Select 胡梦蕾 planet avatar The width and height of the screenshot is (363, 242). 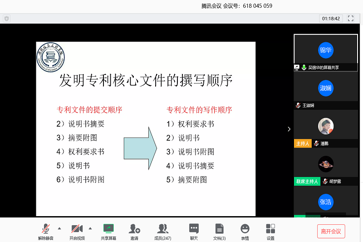(x=326, y=164)
